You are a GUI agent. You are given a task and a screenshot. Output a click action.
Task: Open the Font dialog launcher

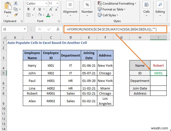[x=59, y=21]
